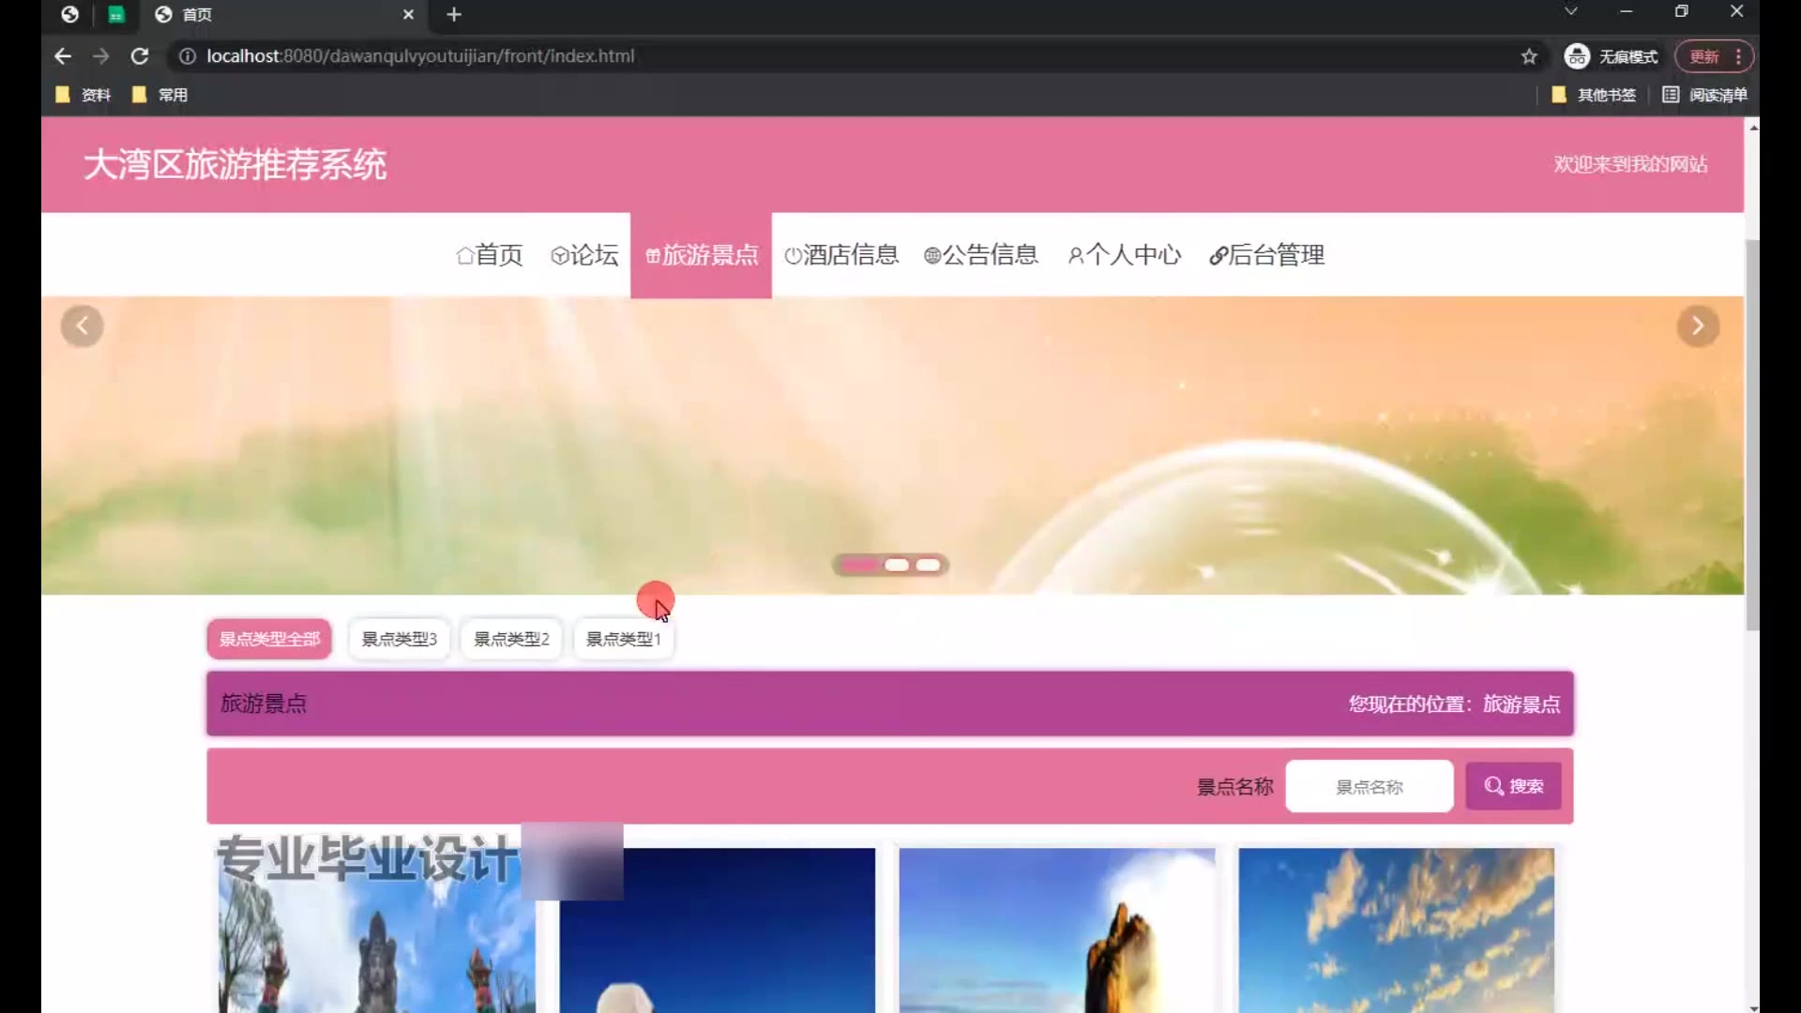This screenshot has width=1801, height=1013.
Task: Click the address bar URL
Action: tap(420, 56)
